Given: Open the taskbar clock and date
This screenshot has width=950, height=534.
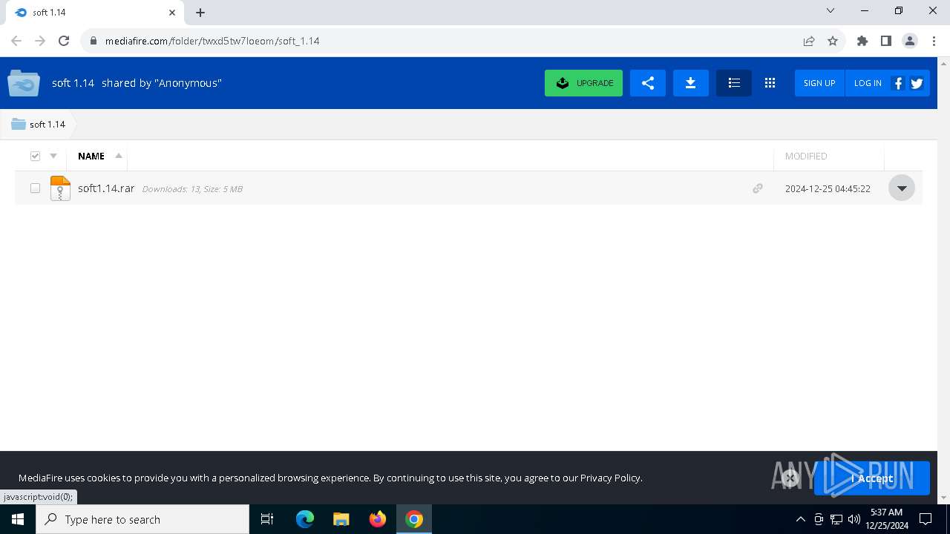Looking at the screenshot, I should (886, 519).
